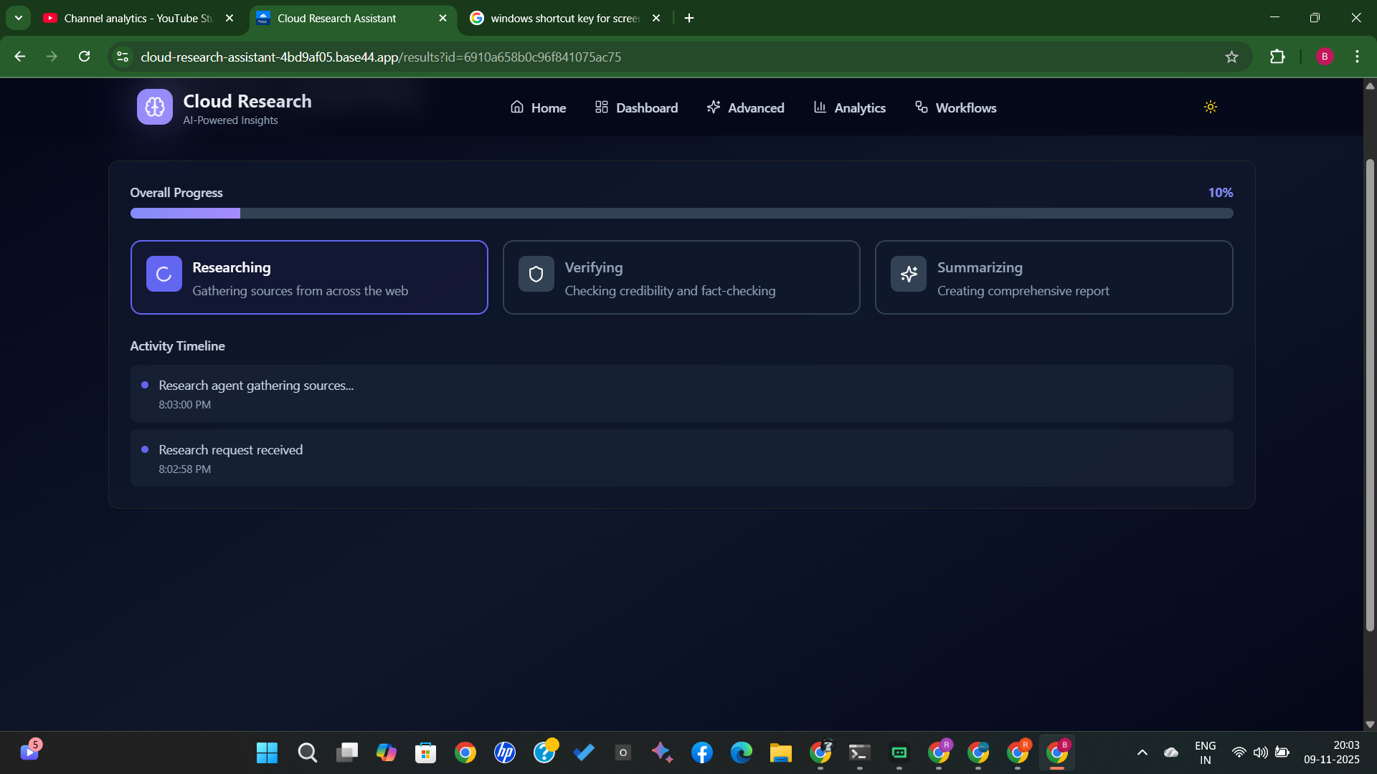
Task: Click the Verifying shield icon
Action: pyautogui.click(x=536, y=274)
